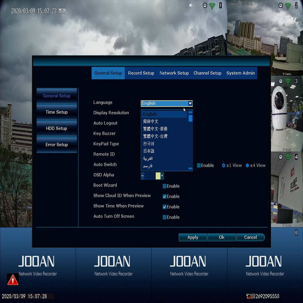Apply the general settings

click(x=192, y=237)
